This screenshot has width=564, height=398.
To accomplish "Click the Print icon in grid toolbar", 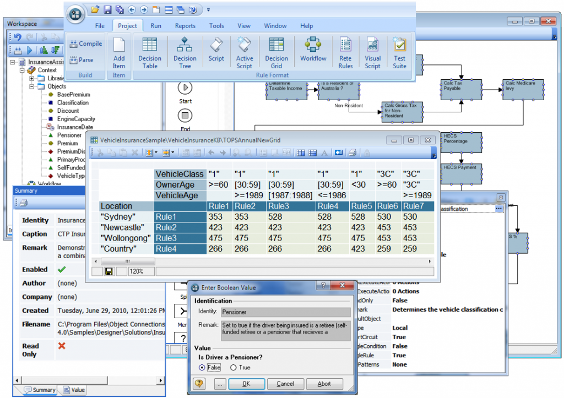I will point(352,153).
